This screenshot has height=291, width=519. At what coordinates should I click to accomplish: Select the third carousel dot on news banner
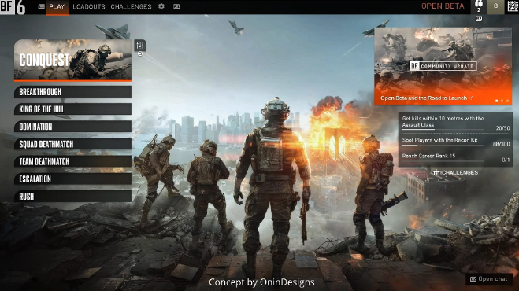pyautogui.click(x=507, y=101)
